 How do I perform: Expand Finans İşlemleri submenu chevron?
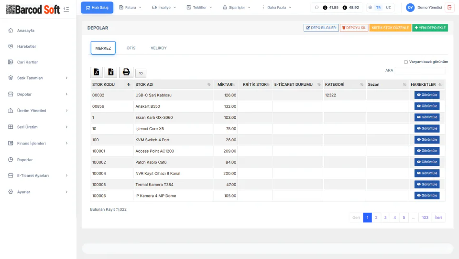pos(67,144)
